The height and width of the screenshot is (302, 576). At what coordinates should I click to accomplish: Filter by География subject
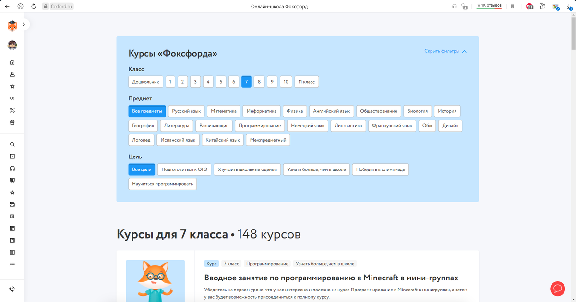click(143, 126)
